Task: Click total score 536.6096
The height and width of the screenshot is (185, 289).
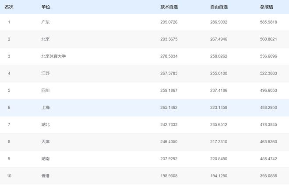Action: (268, 56)
